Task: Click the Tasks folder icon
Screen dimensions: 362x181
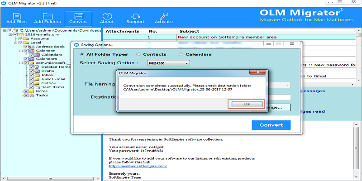Action: pyautogui.click(x=32, y=95)
